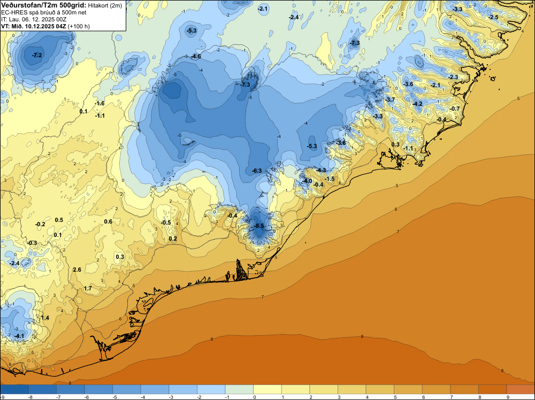This screenshot has width=535, height=400.
Task: Select legend swatch between 8 and 9
Action: pyautogui.click(x=493, y=389)
